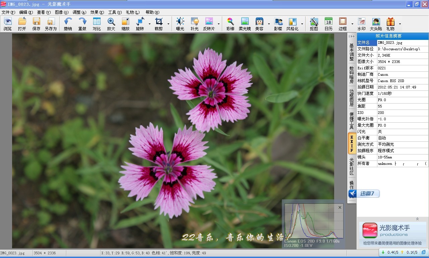Choose 另存为 save-as icon
Viewport: 429px width, 258px height.
(51, 24)
